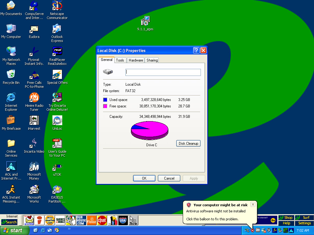The image size is (314, 235).
Task: Expand the Quick Launch overflow chevron
Action: pos(69,229)
